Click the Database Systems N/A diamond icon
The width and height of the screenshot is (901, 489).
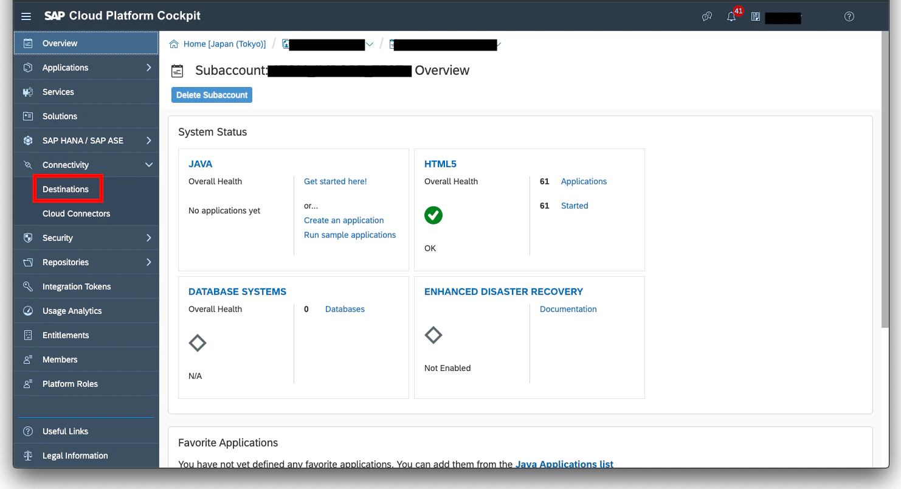click(198, 343)
